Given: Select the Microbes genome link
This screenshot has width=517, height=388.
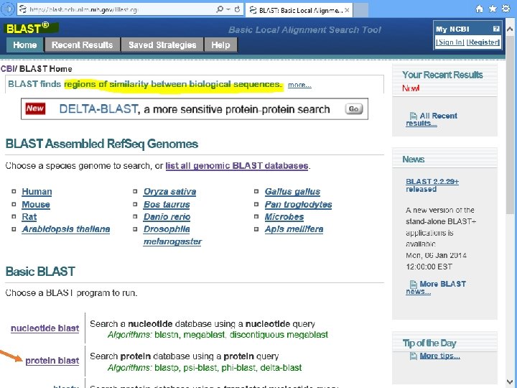Looking at the screenshot, I should coord(284,217).
